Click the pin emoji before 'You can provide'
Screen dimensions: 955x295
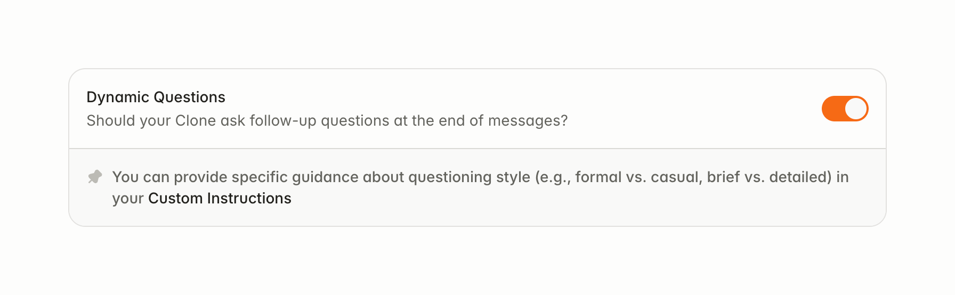tap(95, 177)
